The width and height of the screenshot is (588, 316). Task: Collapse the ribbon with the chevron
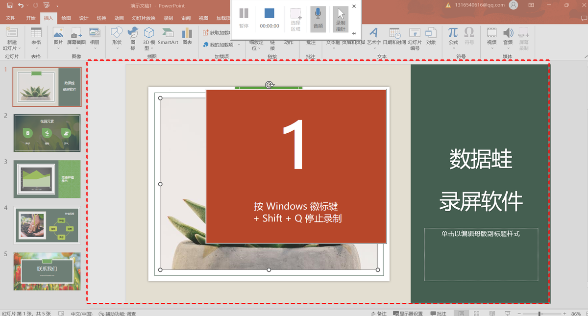[x=585, y=56]
